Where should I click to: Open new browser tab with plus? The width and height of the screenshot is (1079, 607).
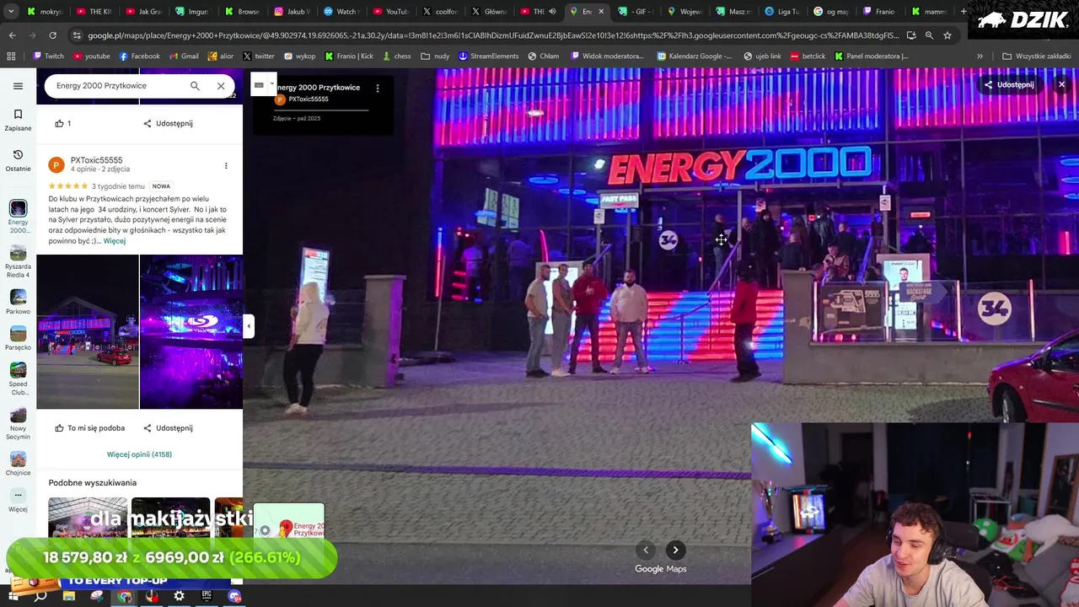click(x=964, y=12)
